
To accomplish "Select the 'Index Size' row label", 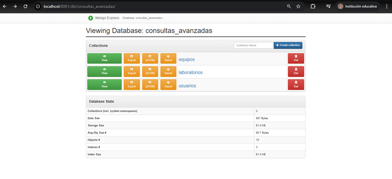I will point(94,155).
